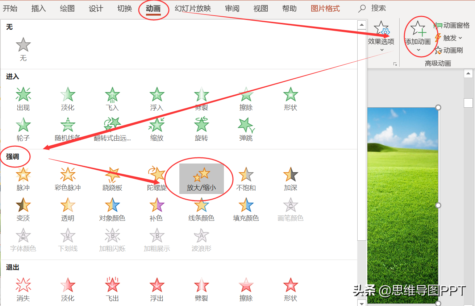Apply the 飞入 entrance animation

[x=112, y=99]
